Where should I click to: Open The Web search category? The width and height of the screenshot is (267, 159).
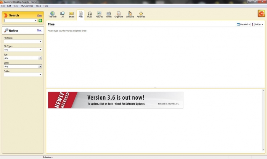click(52, 14)
